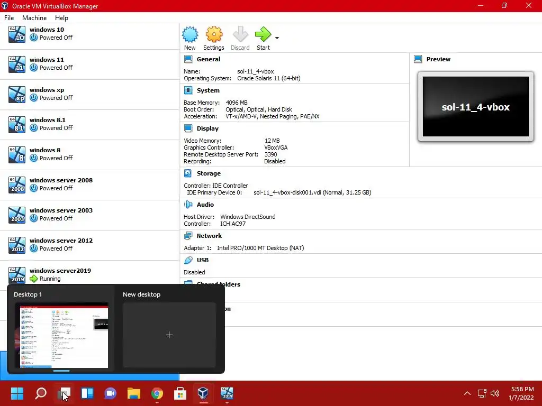The height and width of the screenshot is (406, 542).
Task: Click sol-11_4-vbox-disk001.vdi storage entry
Action: tap(312, 192)
